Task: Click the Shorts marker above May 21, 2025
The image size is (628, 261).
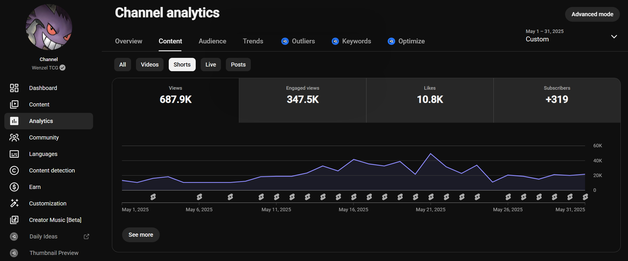Action: [431, 197]
